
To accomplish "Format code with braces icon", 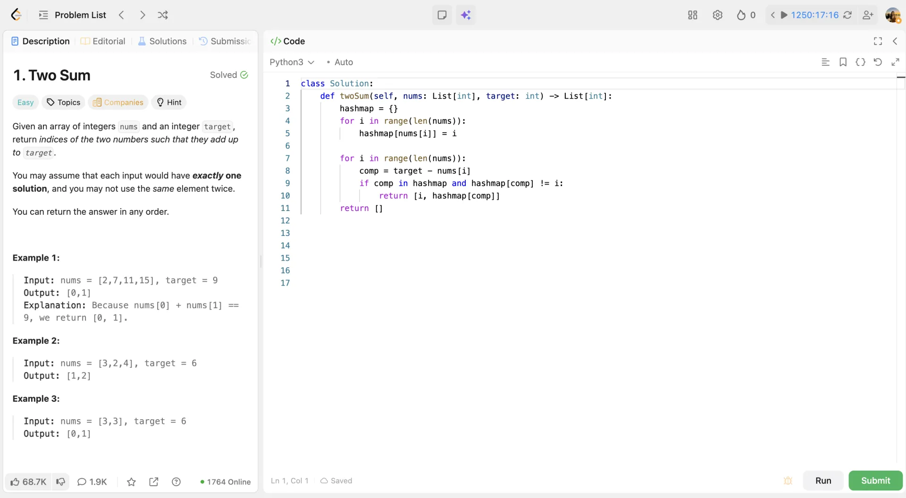I will pos(860,62).
